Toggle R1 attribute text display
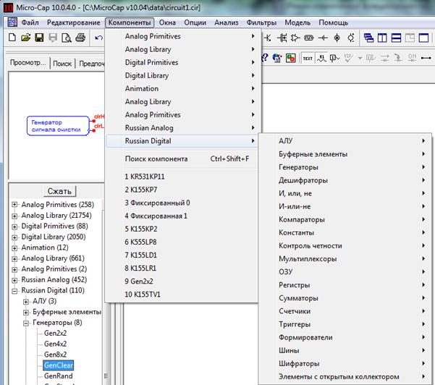 point(321,58)
